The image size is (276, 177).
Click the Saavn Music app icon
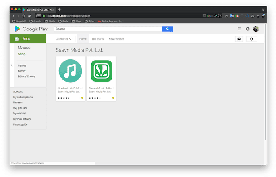[x=102, y=71]
